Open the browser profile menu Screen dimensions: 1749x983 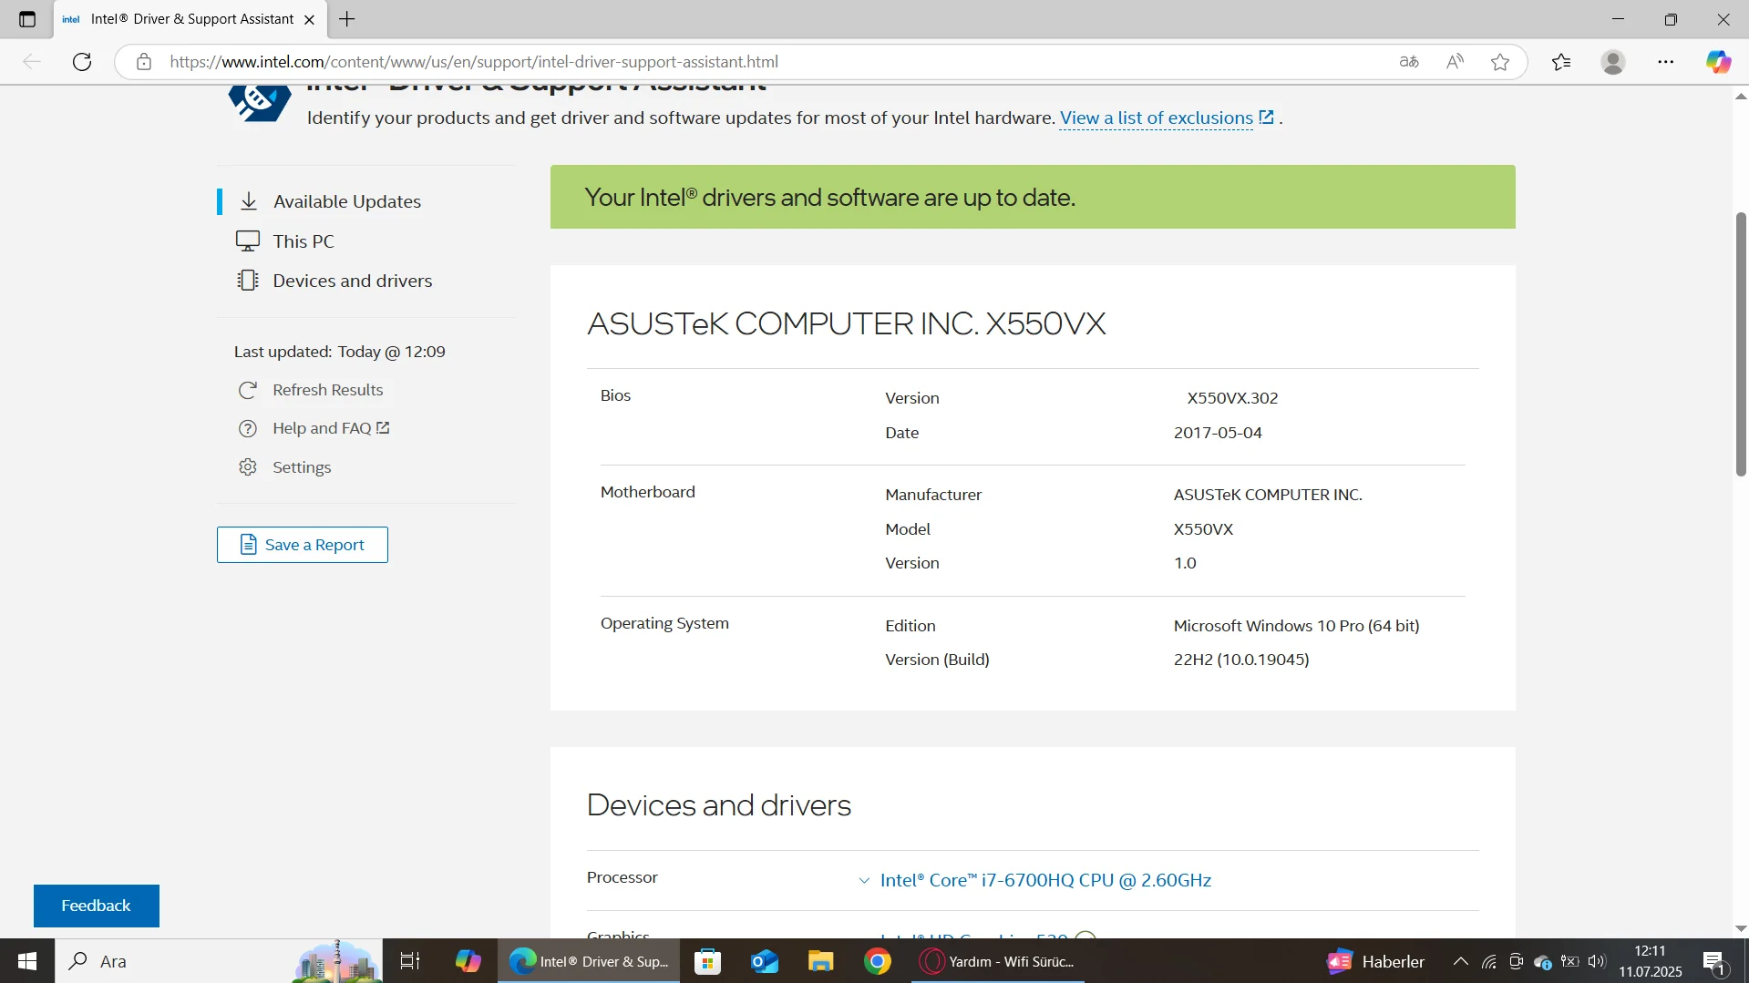pos(1613,62)
